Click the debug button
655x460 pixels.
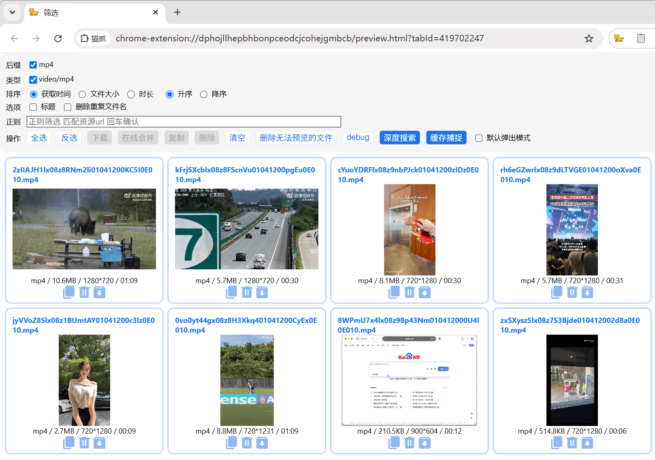358,138
